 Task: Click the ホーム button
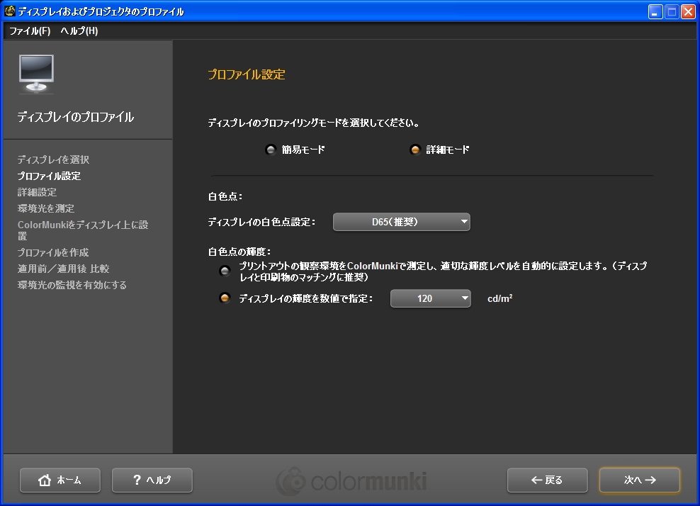click(60, 480)
